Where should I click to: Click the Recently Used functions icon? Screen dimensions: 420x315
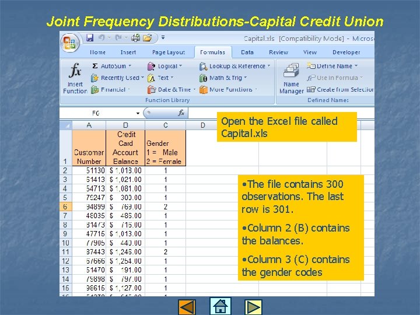coord(94,78)
